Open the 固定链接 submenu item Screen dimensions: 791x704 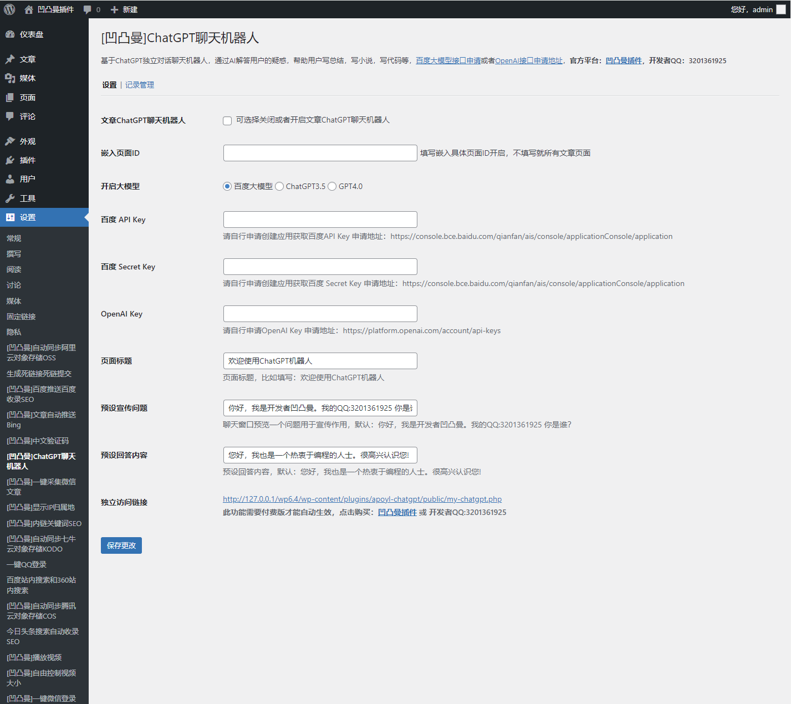pos(21,317)
